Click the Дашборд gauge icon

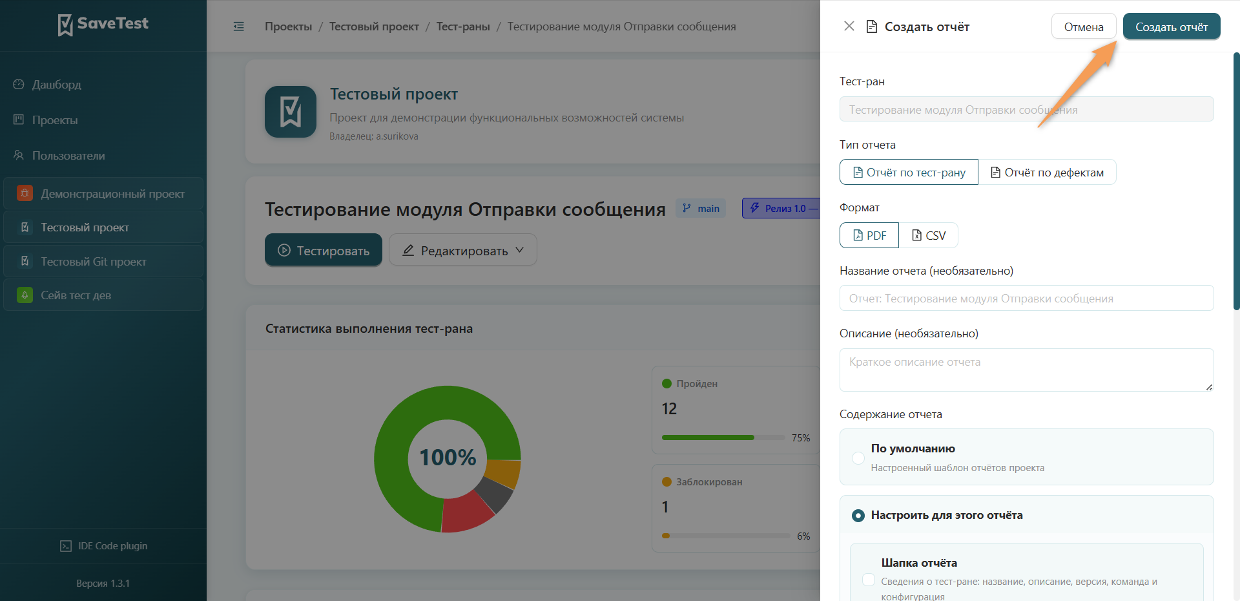[x=19, y=85]
